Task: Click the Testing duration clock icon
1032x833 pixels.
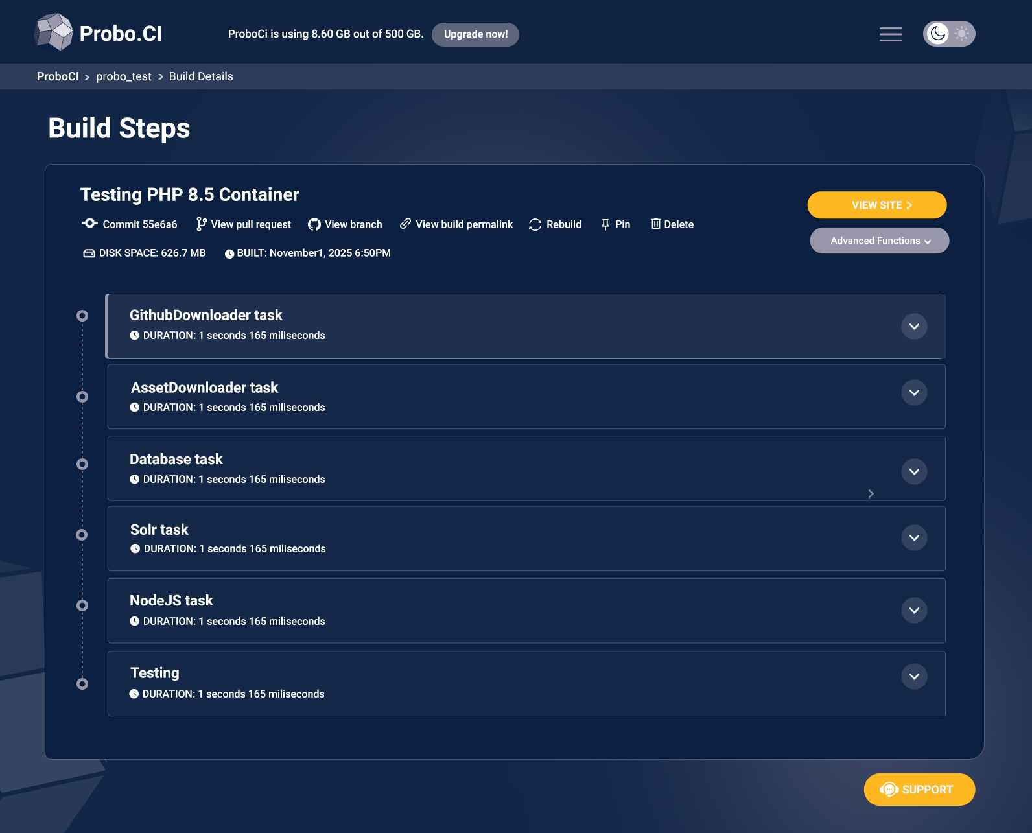Action: (x=134, y=694)
